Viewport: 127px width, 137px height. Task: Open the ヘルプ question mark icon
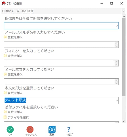point(69,130)
